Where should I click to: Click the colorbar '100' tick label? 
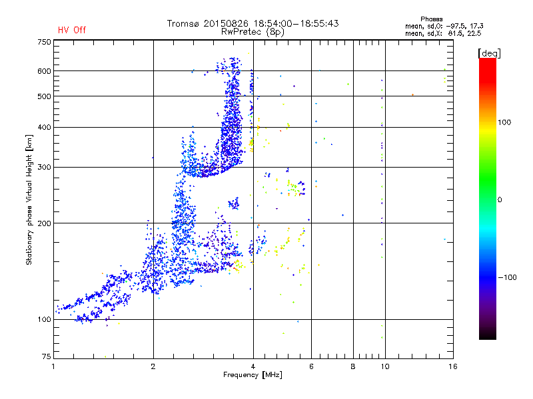coord(504,122)
